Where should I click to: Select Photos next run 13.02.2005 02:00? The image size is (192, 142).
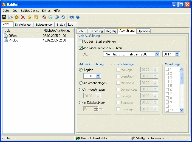point(54,40)
